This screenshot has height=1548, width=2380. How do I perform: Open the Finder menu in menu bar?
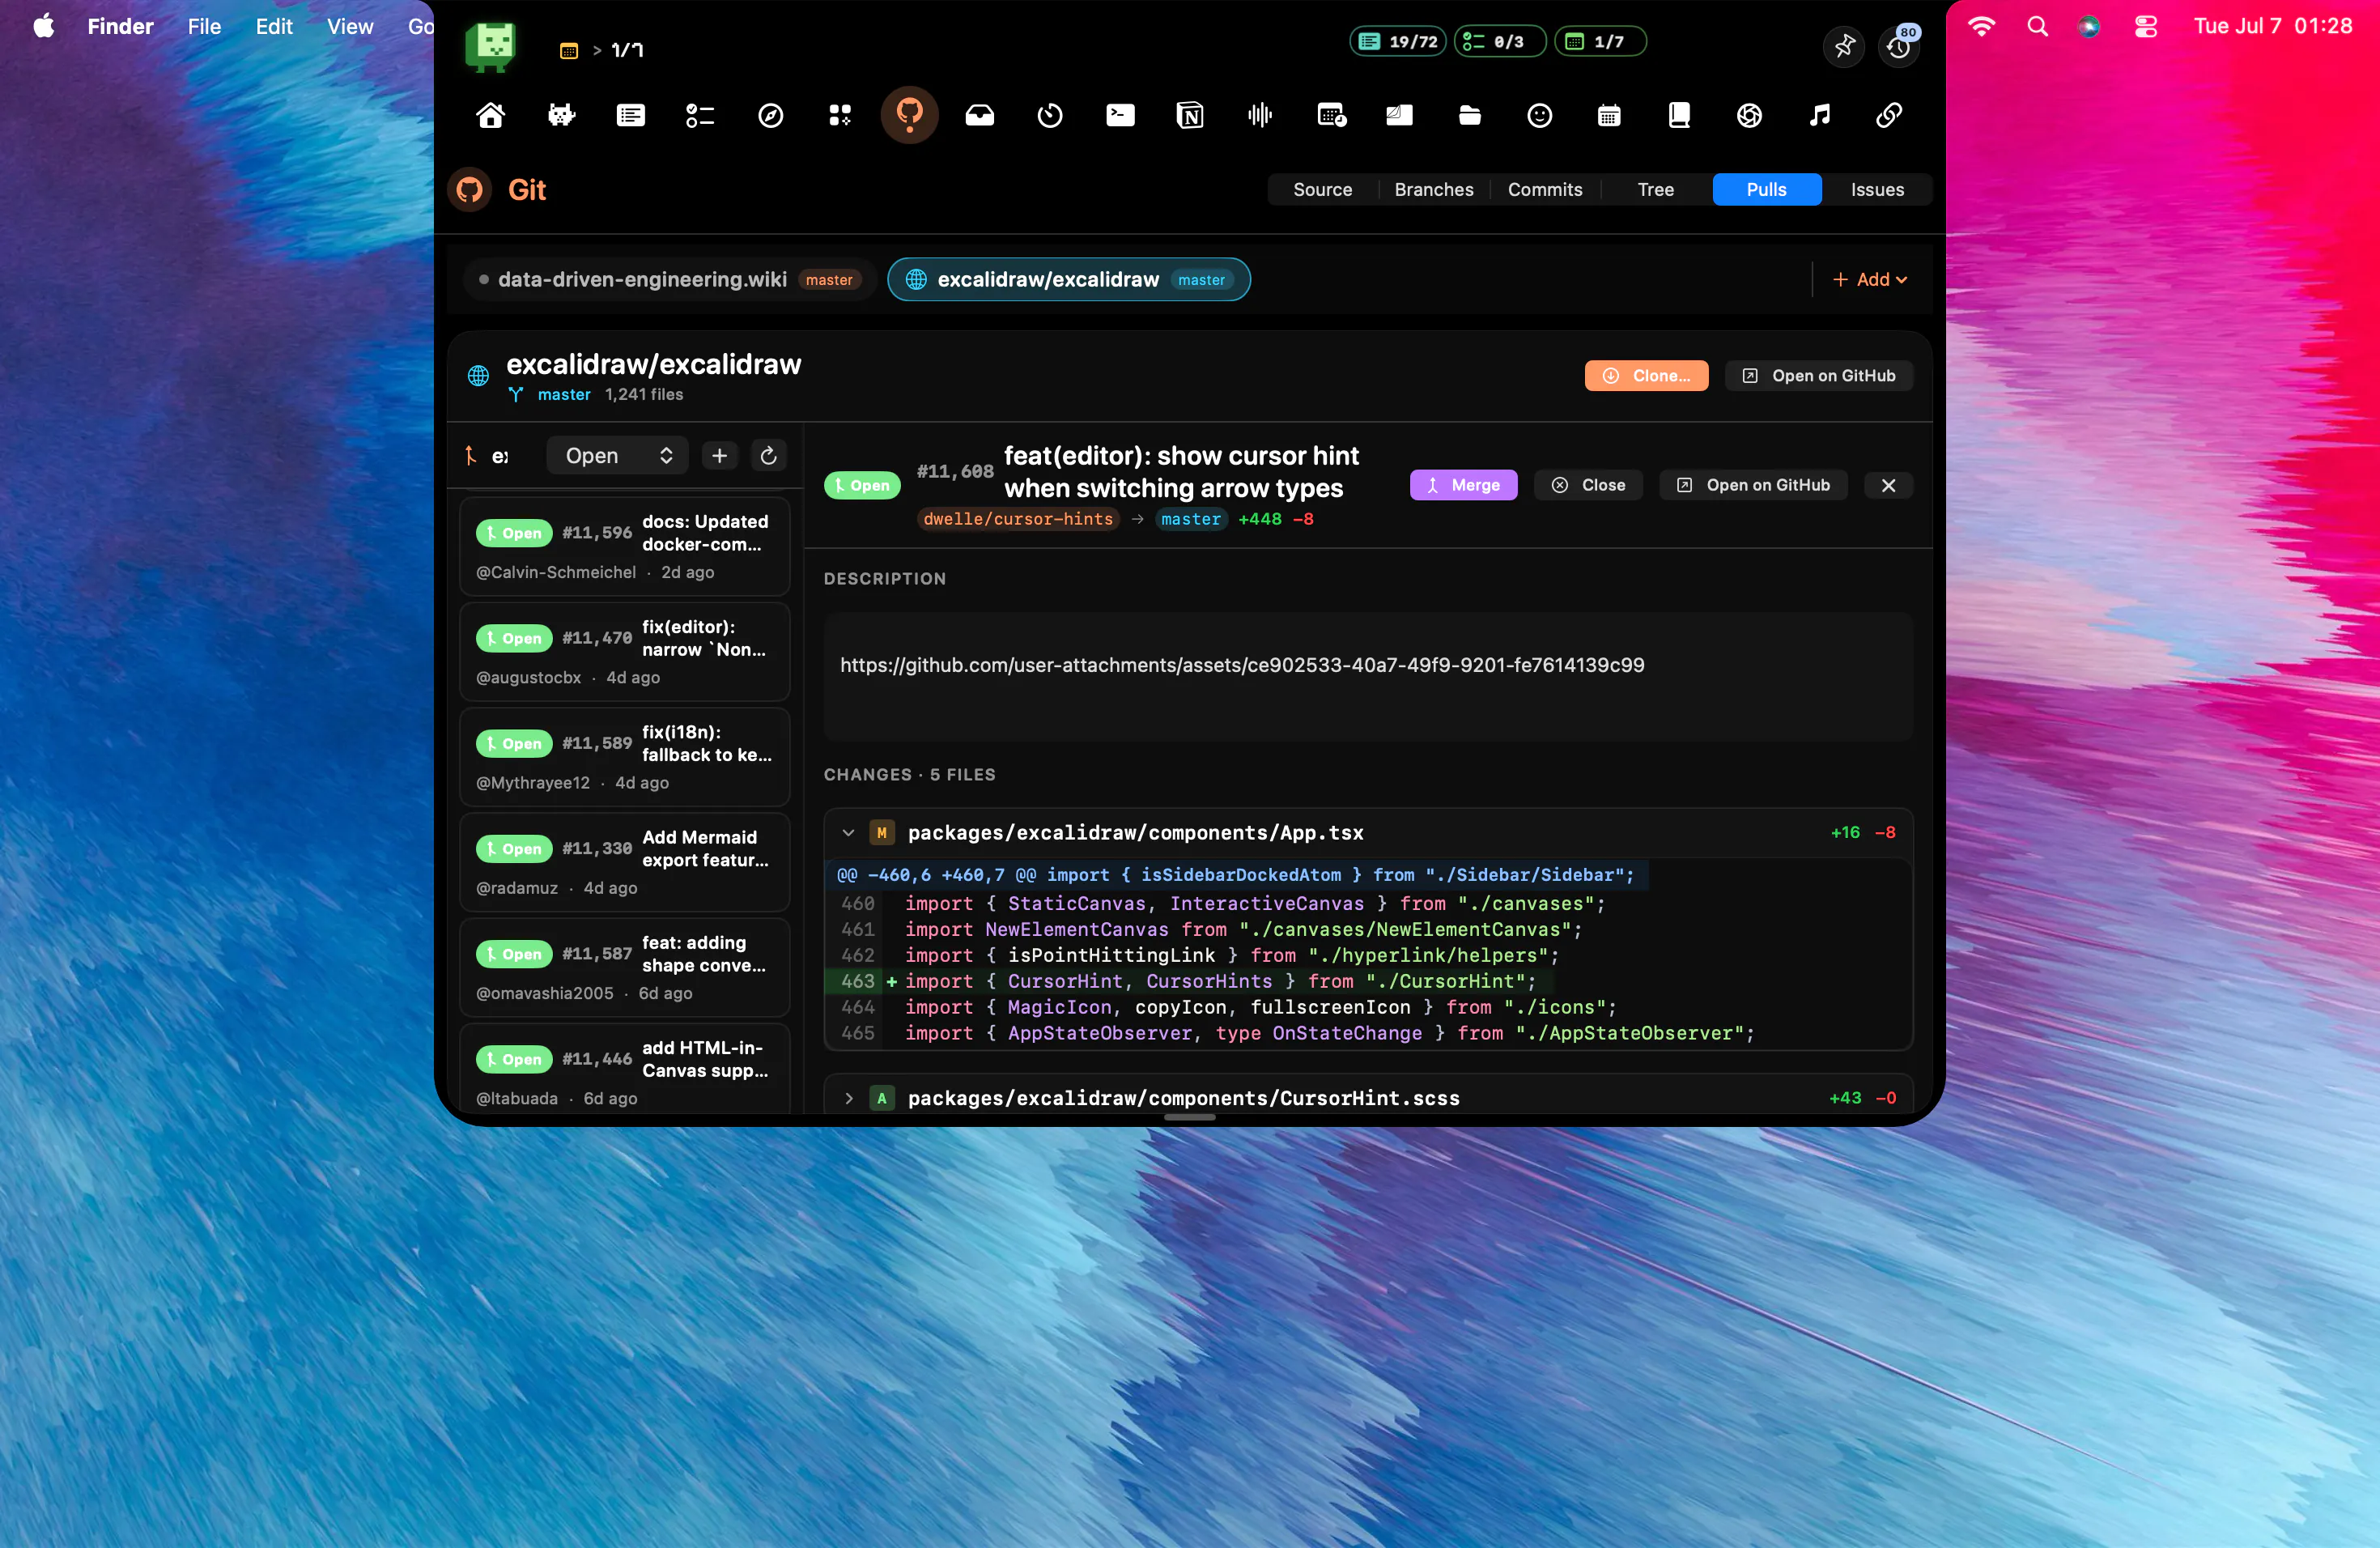(x=120, y=26)
